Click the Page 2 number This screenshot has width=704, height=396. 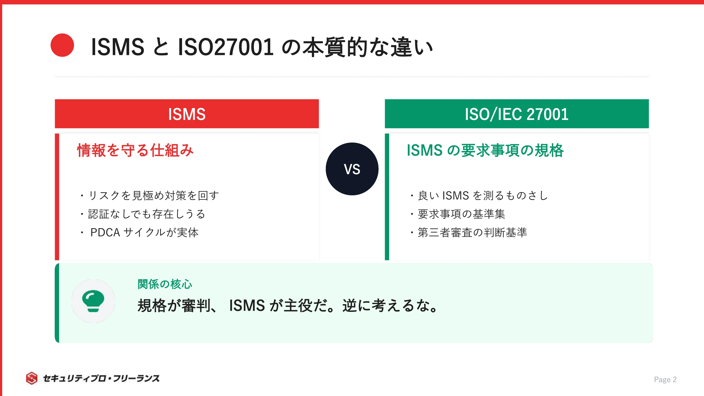click(x=665, y=380)
